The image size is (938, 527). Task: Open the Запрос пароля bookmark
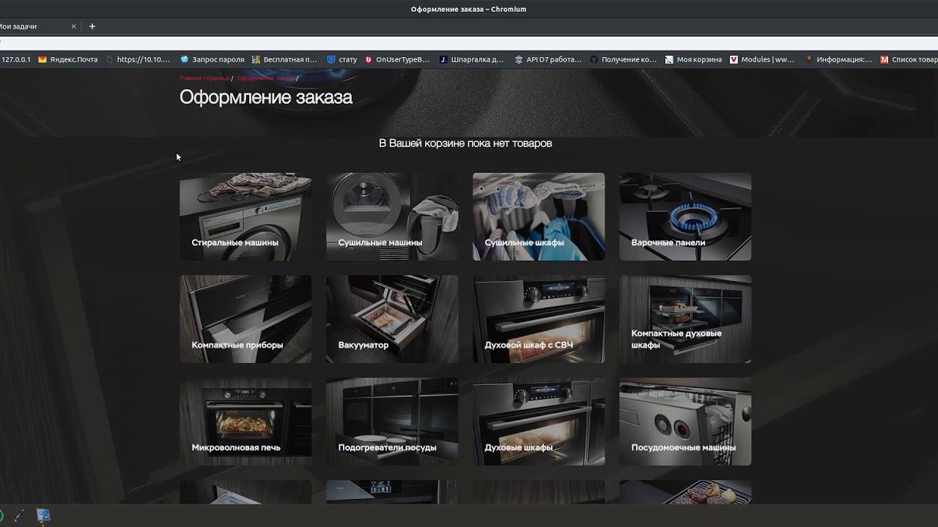coord(212,59)
